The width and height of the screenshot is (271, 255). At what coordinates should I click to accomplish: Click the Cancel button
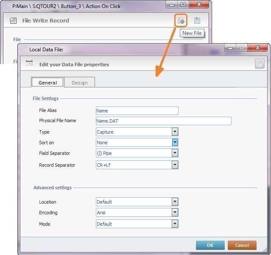pyautogui.click(x=242, y=245)
